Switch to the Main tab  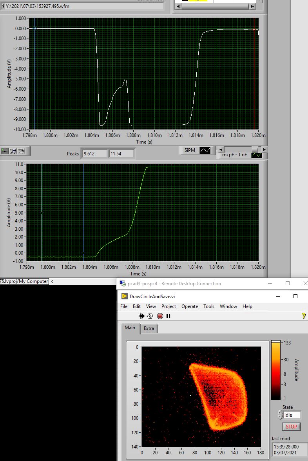(x=130, y=328)
